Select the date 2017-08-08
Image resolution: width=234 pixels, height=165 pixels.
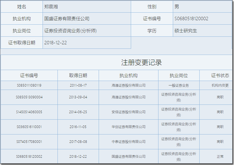[78, 142]
